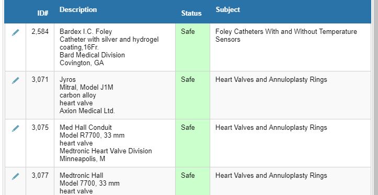Screen dimensions: 378x195
Task: Open edit pencil for Med Hall Conduit
Action: click(x=16, y=128)
